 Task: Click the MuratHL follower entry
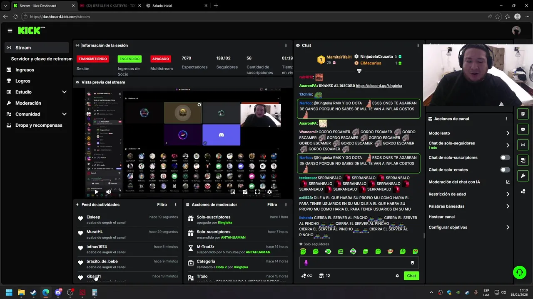127,235
